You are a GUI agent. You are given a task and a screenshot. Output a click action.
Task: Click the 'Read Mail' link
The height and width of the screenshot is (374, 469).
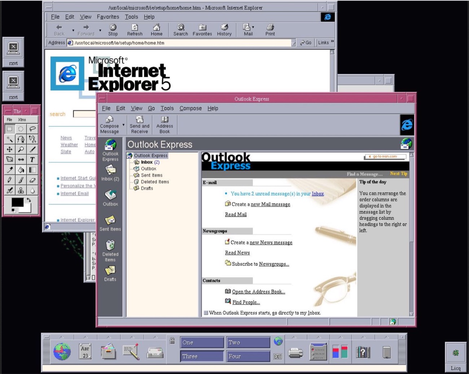[x=236, y=214]
